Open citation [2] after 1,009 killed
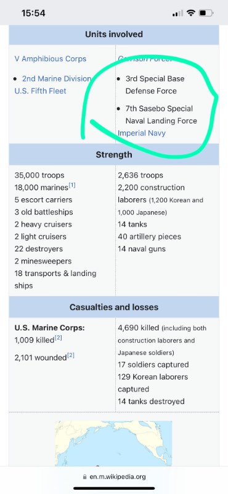Image resolution: width=228 pixels, height=494 pixels. pyautogui.click(x=58, y=338)
